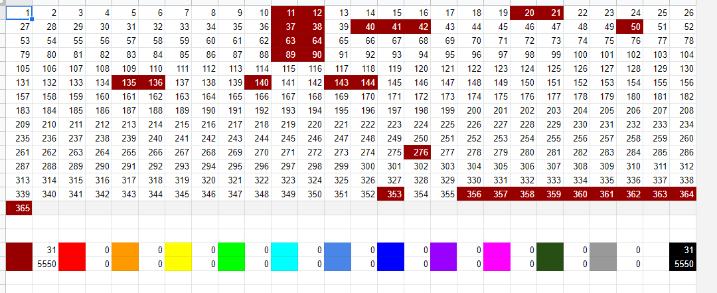The image size is (717, 293).
Task: Click the bright red color swatch
Action: pos(72,257)
